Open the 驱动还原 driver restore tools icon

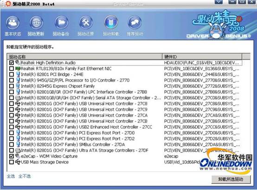click(x=86, y=23)
